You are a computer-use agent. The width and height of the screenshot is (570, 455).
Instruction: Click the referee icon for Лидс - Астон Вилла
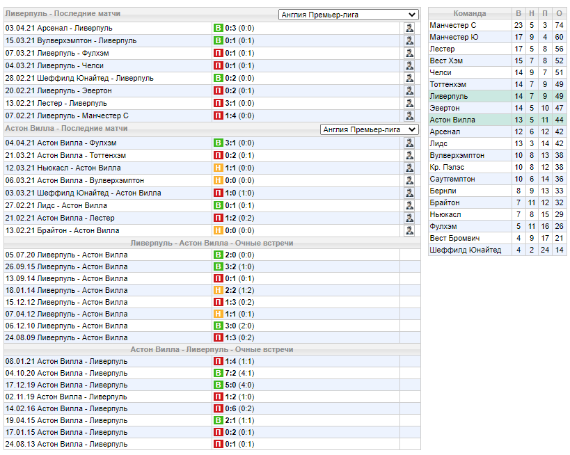pyautogui.click(x=409, y=205)
